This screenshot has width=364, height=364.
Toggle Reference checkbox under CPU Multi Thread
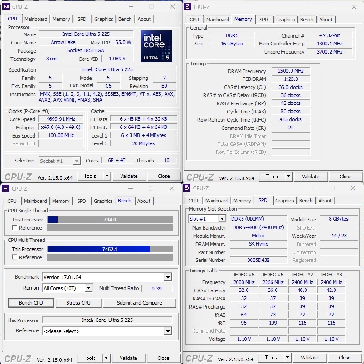point(15,257)
